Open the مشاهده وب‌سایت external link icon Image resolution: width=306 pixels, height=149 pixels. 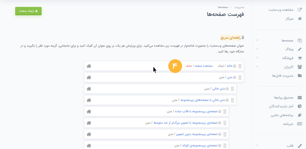[299, 10]
